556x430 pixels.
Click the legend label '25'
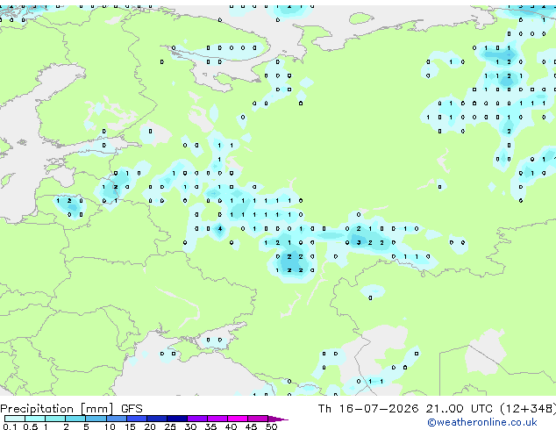click(x=170, y=426)
